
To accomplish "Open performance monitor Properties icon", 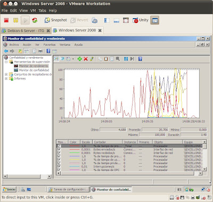I will (x=112, y=59).
